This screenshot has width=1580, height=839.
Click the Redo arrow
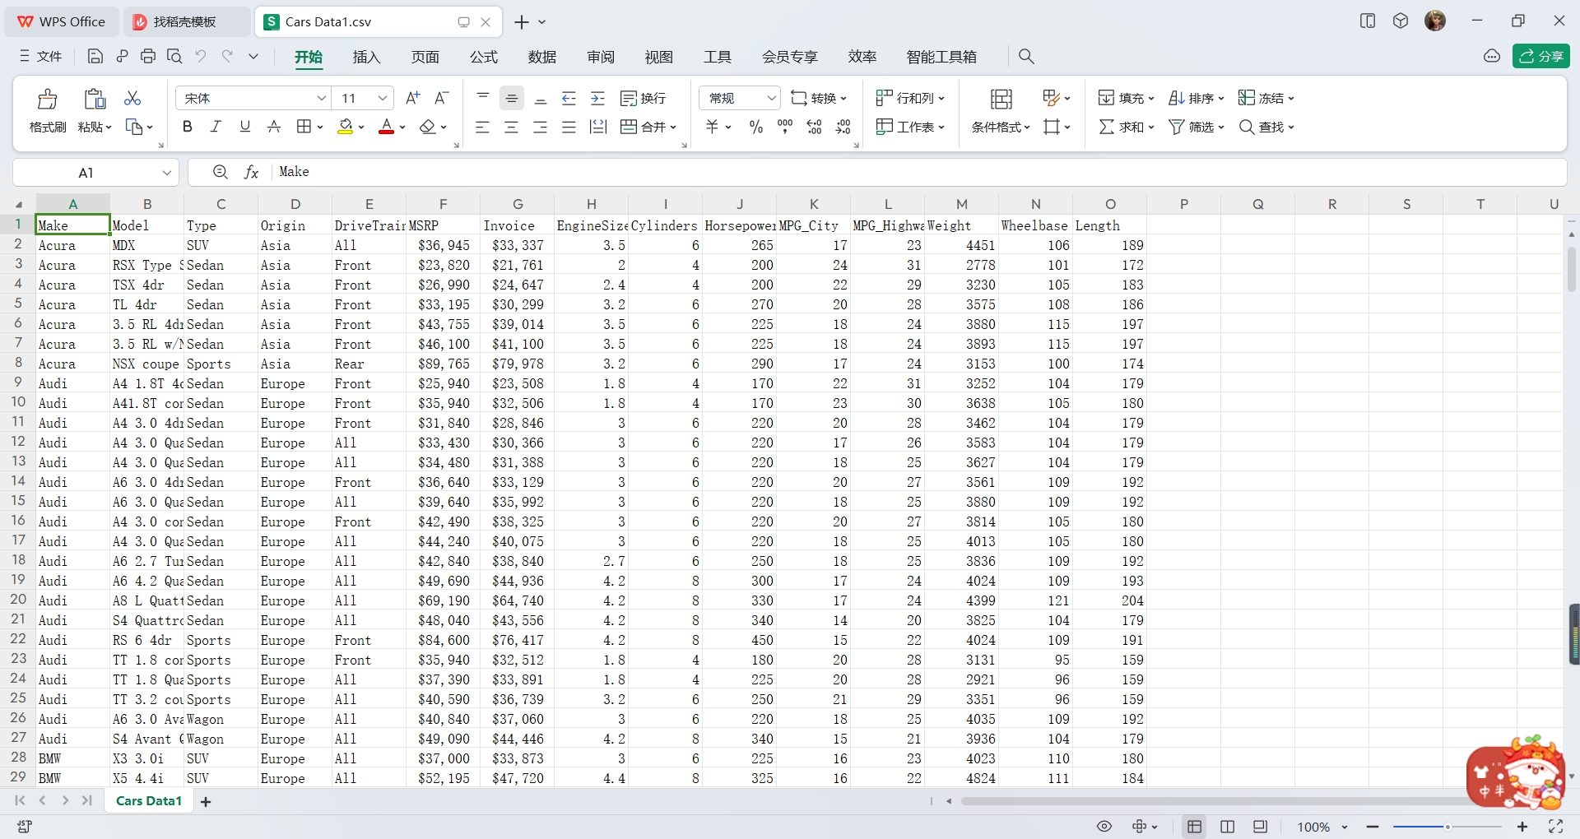tap(227, 56)
